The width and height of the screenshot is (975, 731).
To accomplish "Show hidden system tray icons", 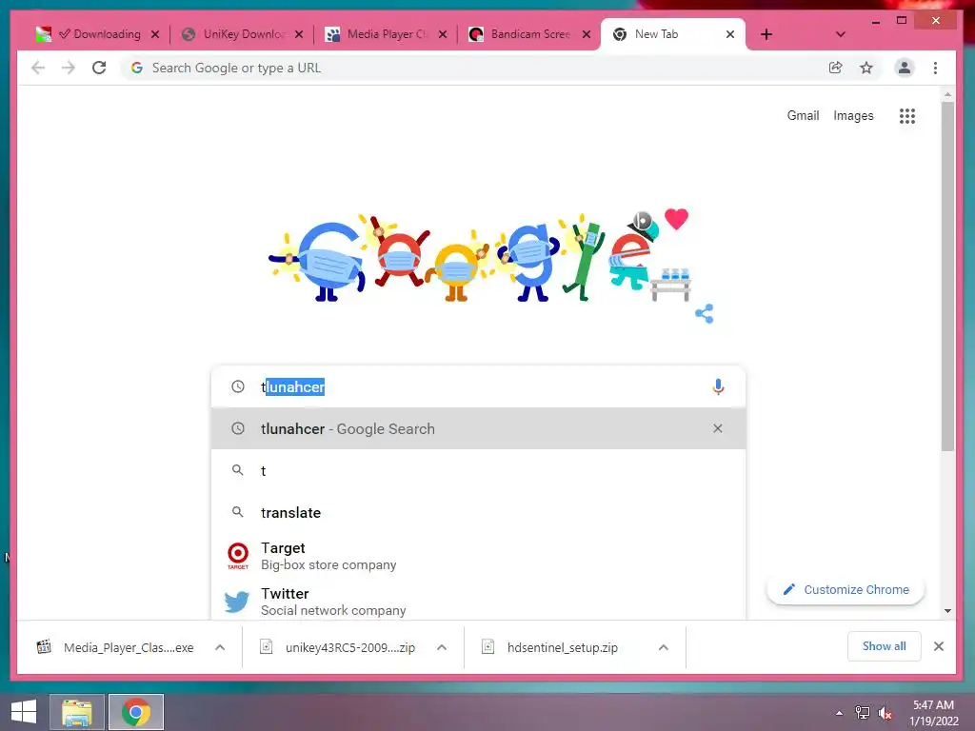I will 840,713.
